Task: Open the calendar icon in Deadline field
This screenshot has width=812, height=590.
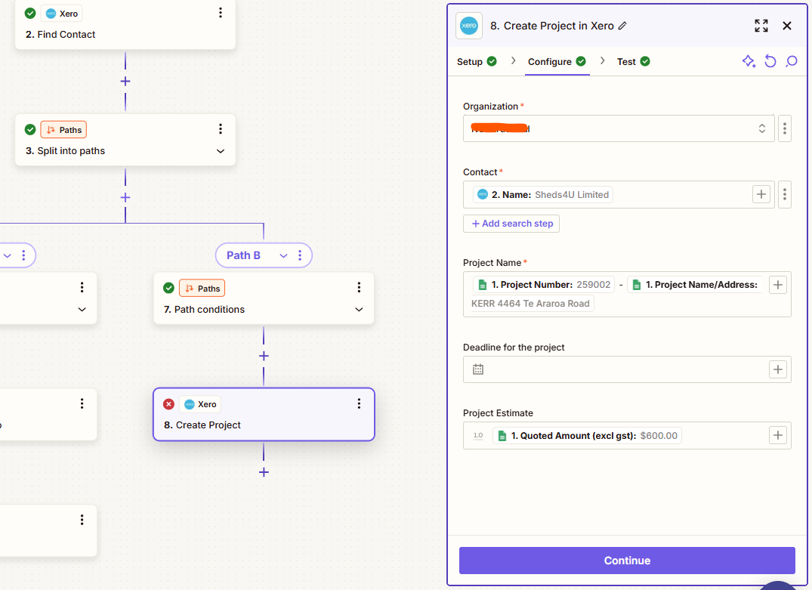Action: click(478, 369)
